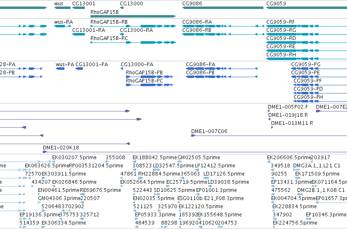Click the DME1-007C06 clone label
347x229 pixels.
209,131
